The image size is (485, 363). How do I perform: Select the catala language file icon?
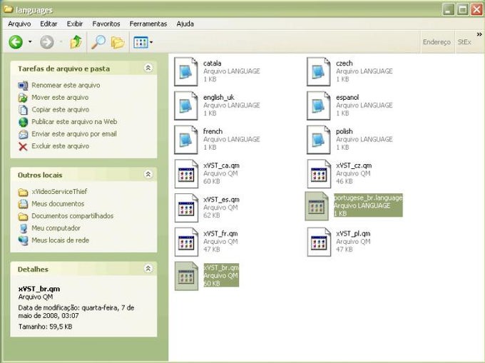click(x=186, y=71)
